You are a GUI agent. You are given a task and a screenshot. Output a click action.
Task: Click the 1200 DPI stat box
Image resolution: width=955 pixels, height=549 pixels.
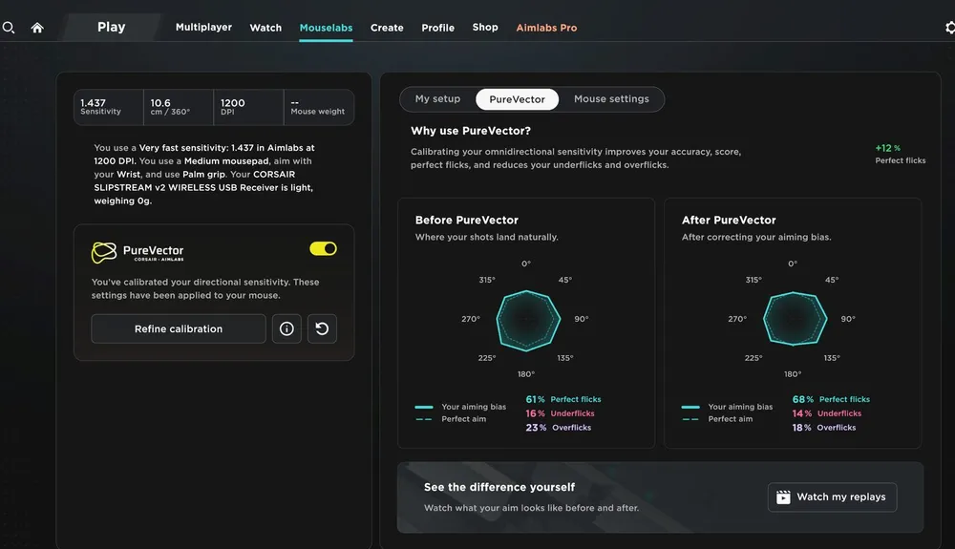(x=248, y=107)
